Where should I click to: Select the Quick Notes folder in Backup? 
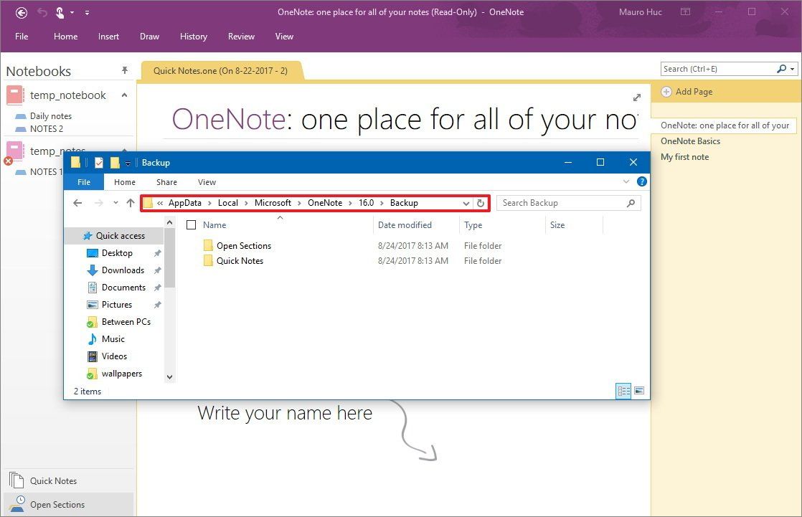240,261
